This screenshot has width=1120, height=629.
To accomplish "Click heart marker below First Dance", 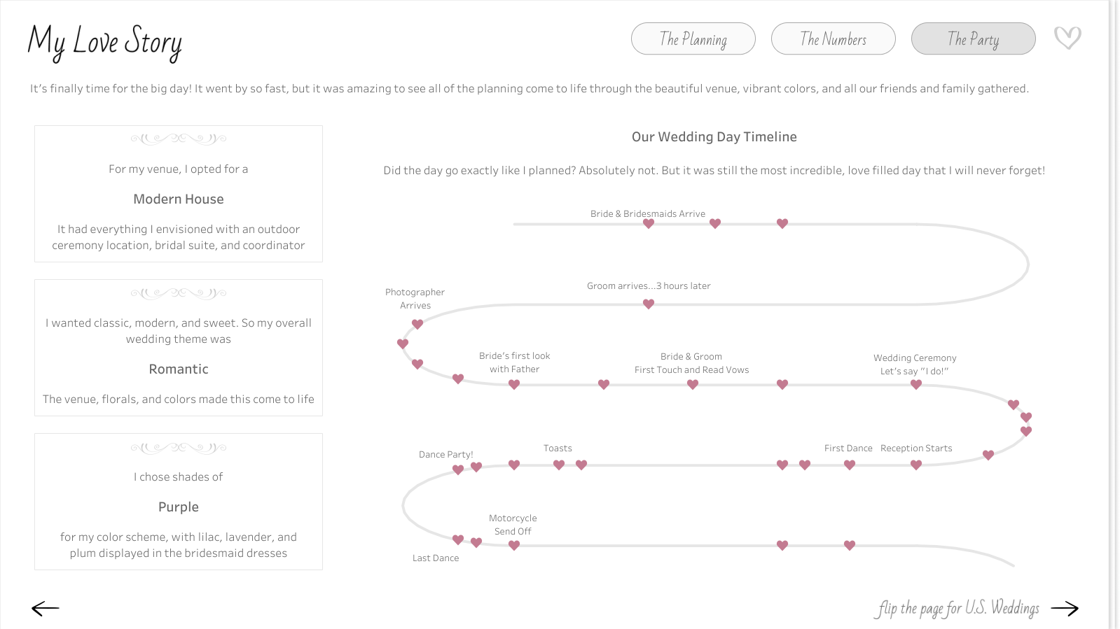I will click(850, 465).
